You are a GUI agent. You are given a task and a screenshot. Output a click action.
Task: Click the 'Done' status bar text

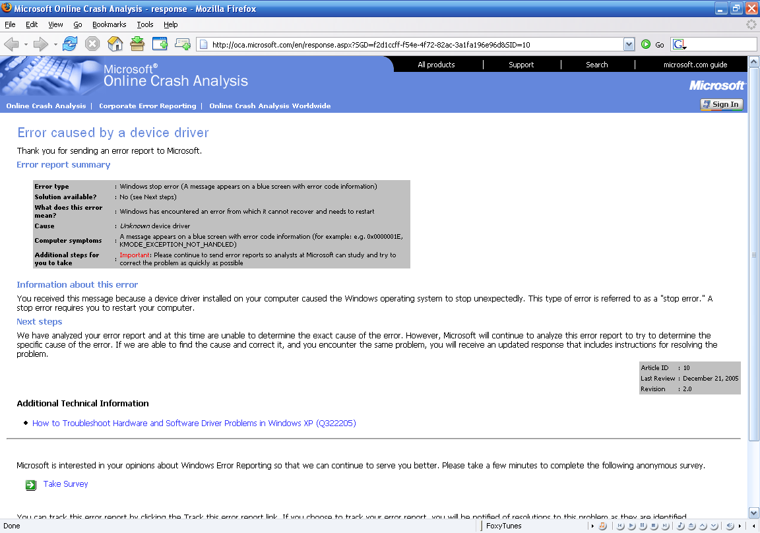coord(12,526)
